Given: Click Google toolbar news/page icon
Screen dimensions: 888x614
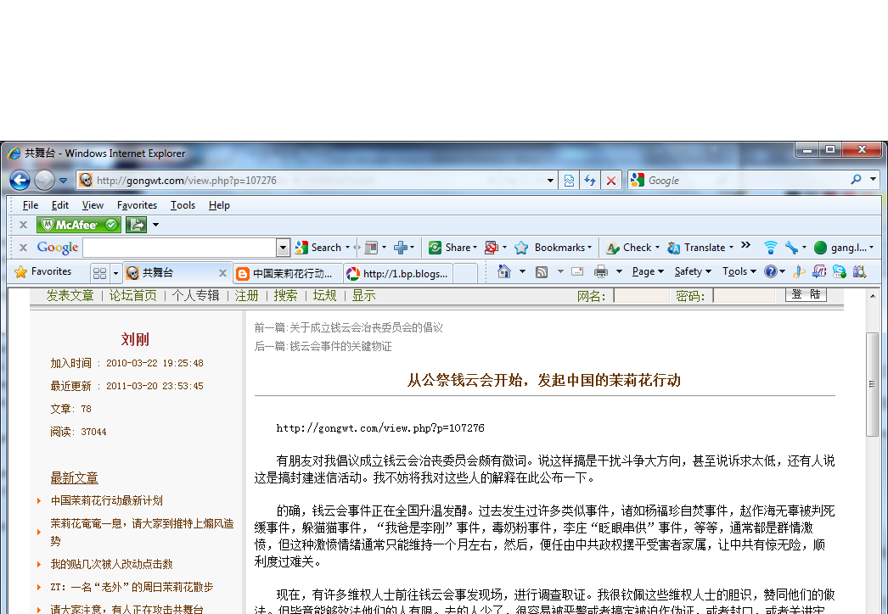Looking at the screenshot, I should coord(371,248).
